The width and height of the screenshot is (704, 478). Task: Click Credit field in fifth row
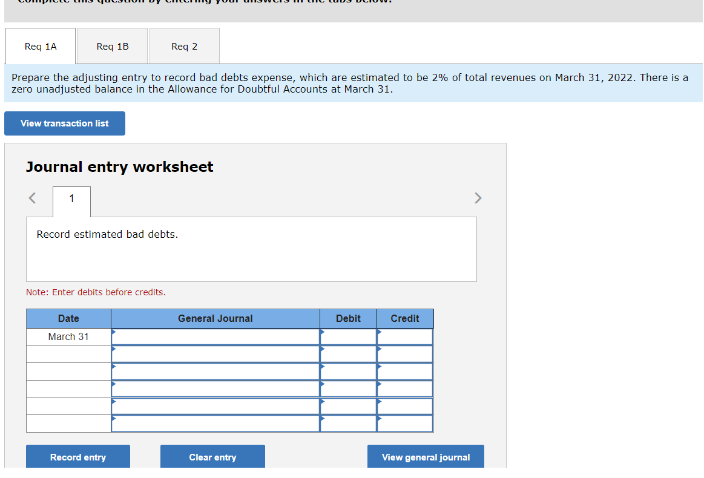pos(405,406)
